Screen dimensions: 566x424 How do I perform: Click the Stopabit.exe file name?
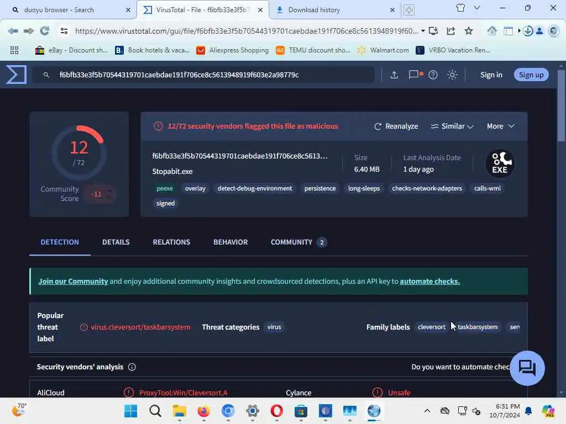(x=172, y=172)
